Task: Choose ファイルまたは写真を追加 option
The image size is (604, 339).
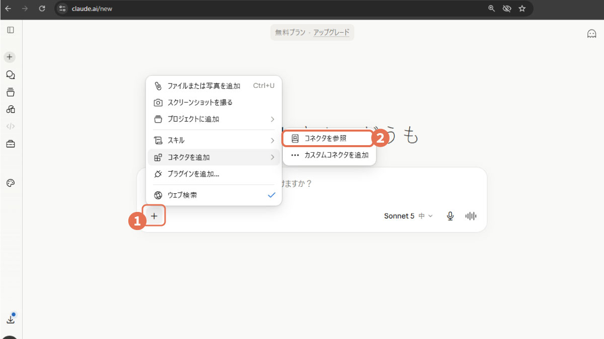Action: point(214,86)
